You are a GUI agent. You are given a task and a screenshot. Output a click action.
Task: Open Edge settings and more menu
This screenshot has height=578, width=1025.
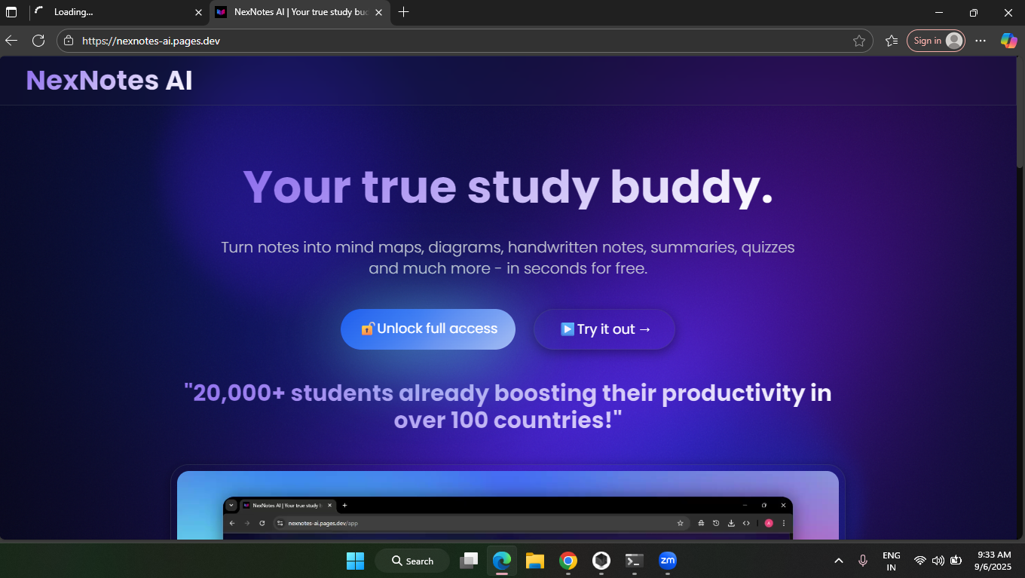[x=981, y=41]
